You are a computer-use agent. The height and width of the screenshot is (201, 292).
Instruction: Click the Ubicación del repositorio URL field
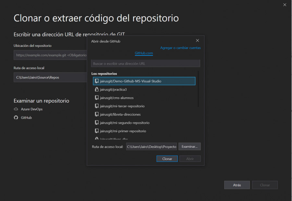[x=50, y=55]
